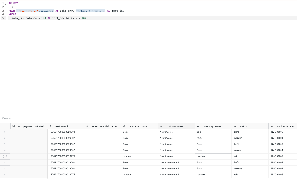297x179 pixels.
Task: Select the customername column header
Action: [176, 126]
